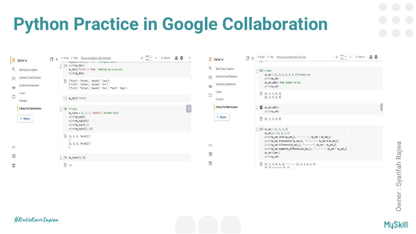Select Function entry in left notebook
Screen dimensions: 416x234
click(23, 101)
